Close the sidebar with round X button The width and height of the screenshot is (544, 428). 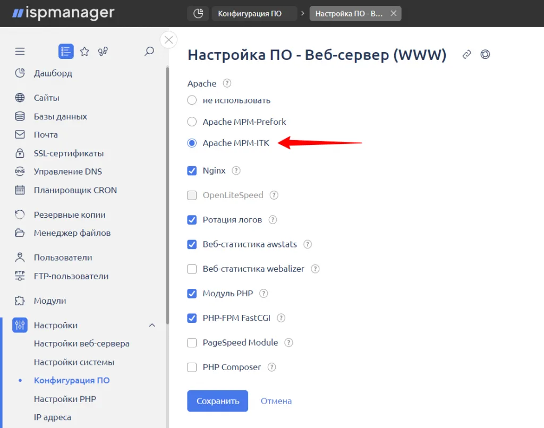(168, 40)
